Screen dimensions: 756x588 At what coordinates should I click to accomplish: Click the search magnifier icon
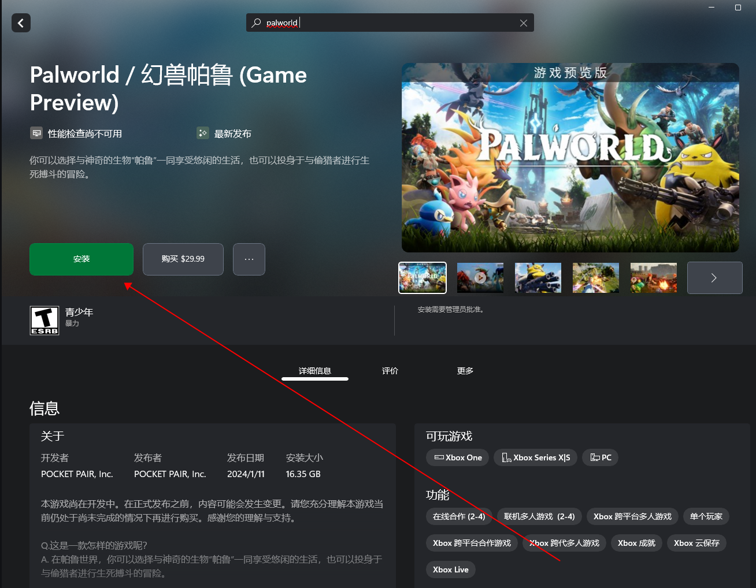click(255, 23)
